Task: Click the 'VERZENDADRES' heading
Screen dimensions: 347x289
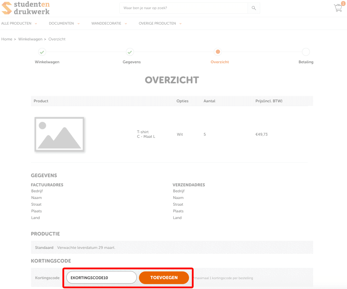Action: click(189, 185)
